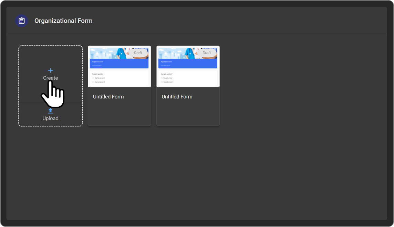Click the clipboard form icon in header
Viewport: 394px width, 227px height.
(x=22, y=21)
